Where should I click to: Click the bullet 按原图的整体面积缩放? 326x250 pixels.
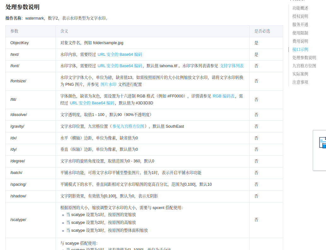tap(107, 230)
